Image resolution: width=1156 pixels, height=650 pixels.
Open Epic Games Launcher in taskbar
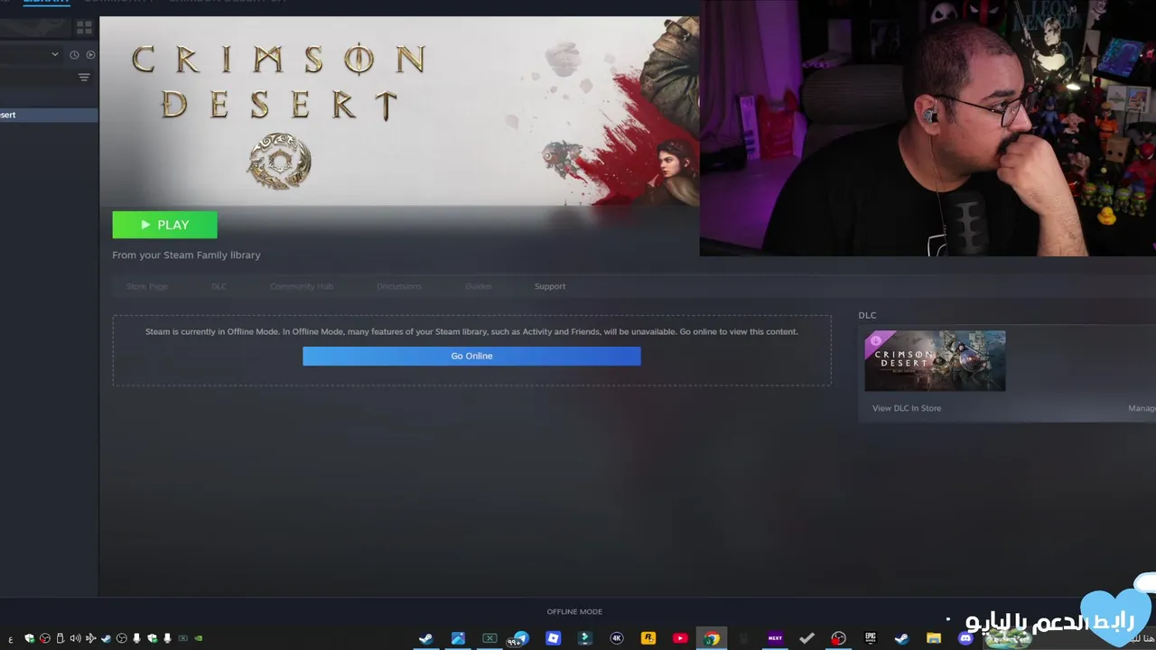click(x=871, y=638)
